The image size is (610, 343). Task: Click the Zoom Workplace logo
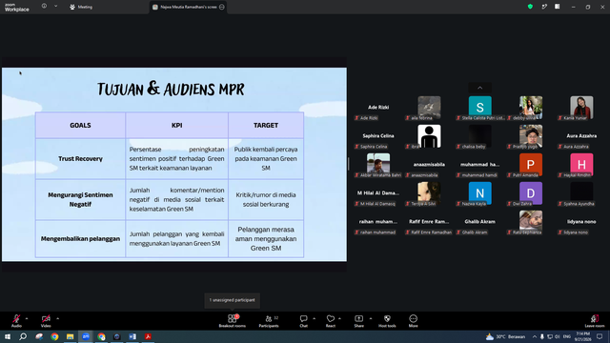[17, 8]
